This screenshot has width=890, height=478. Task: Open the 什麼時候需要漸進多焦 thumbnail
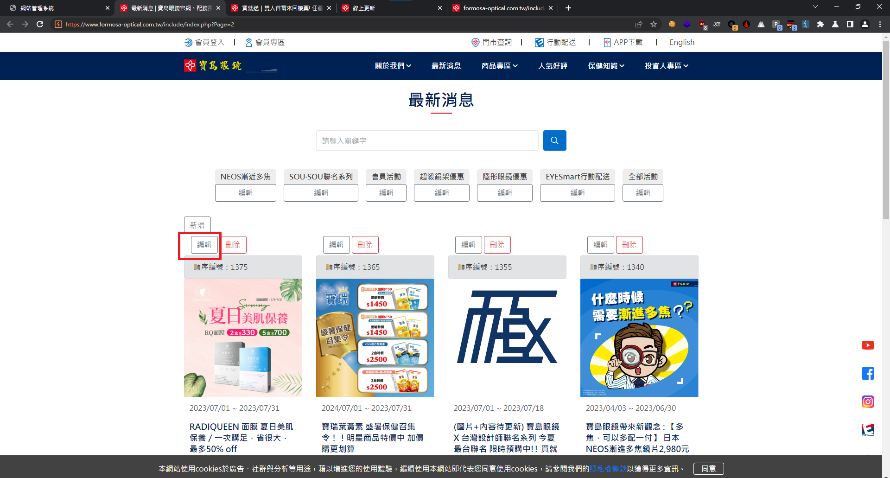coord(639,338)
